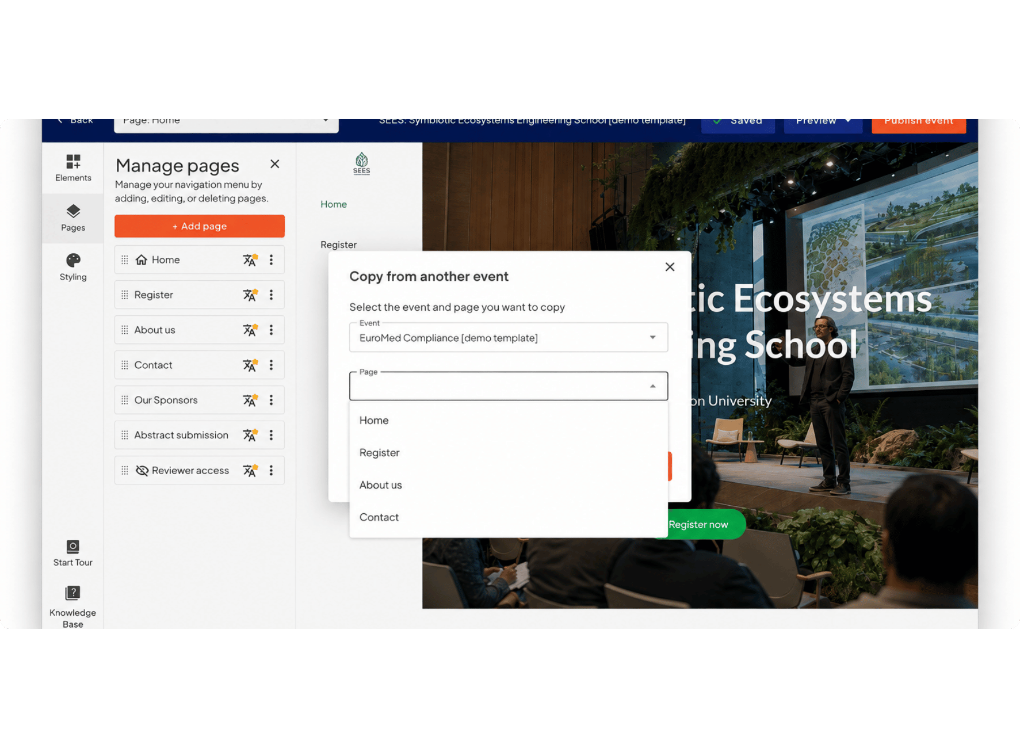Expand the Event dropdown EuroMed Compliance

point(509,338)
